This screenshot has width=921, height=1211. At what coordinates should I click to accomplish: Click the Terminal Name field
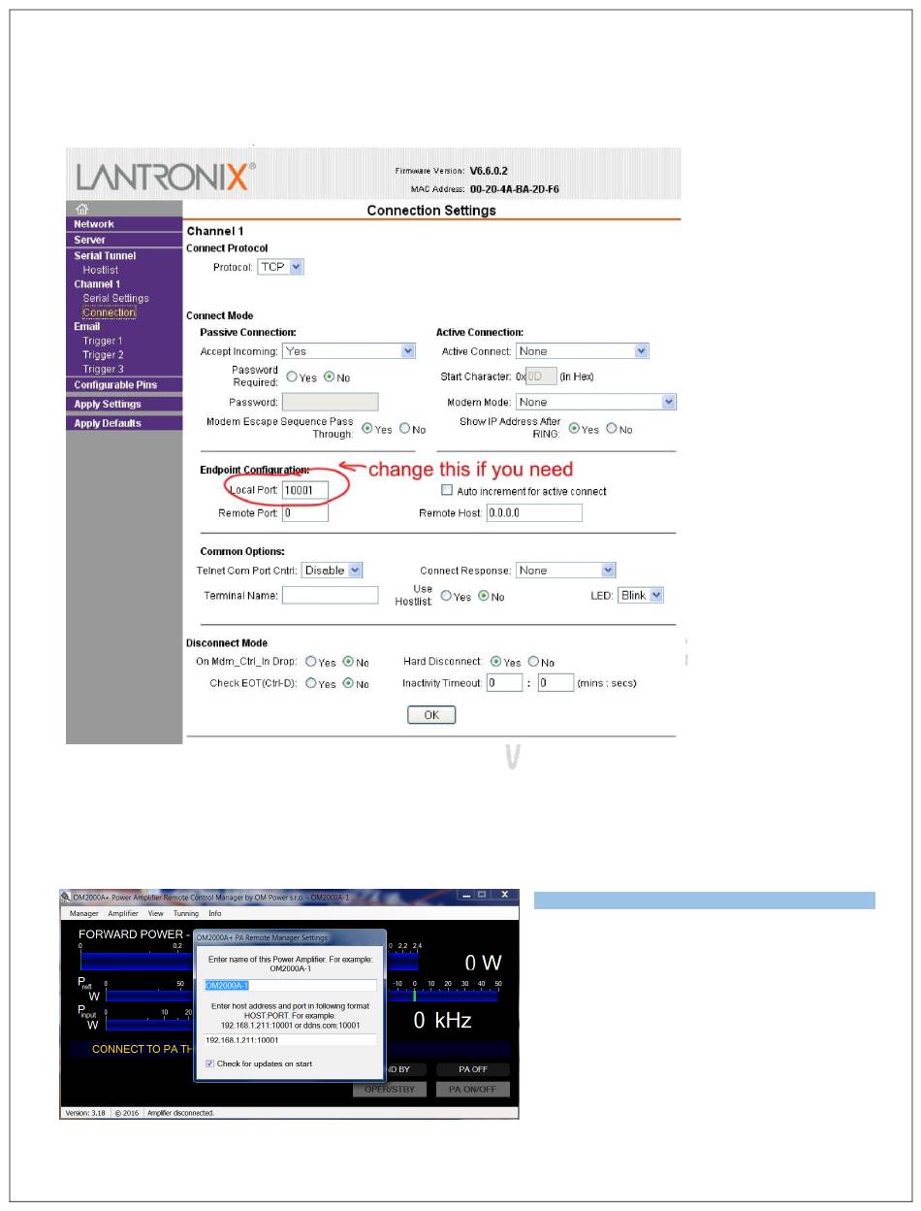pos(331,595)
